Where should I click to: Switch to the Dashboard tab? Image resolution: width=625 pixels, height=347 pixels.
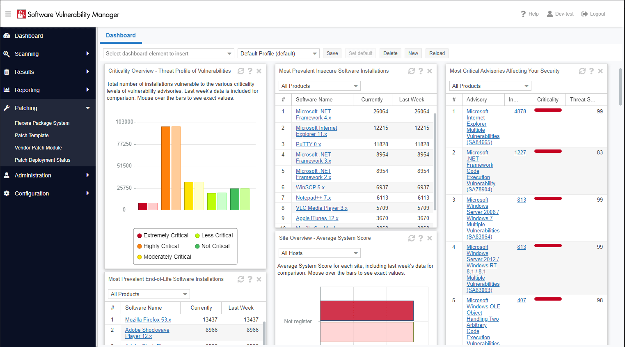click(x=120, y=35)
